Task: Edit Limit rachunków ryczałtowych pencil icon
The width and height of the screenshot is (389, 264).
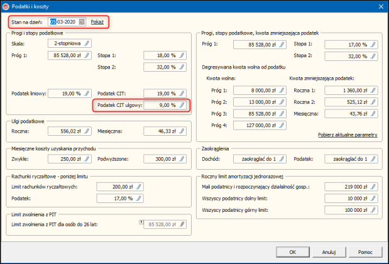Action: click(x=139, y=187)
